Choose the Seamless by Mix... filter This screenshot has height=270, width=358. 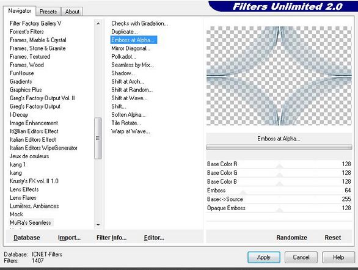coord(133,65)
